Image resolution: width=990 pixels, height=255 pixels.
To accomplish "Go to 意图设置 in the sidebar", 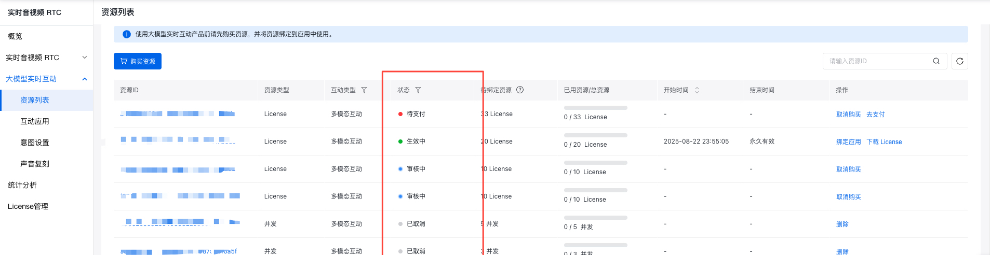I will (35, 143).
